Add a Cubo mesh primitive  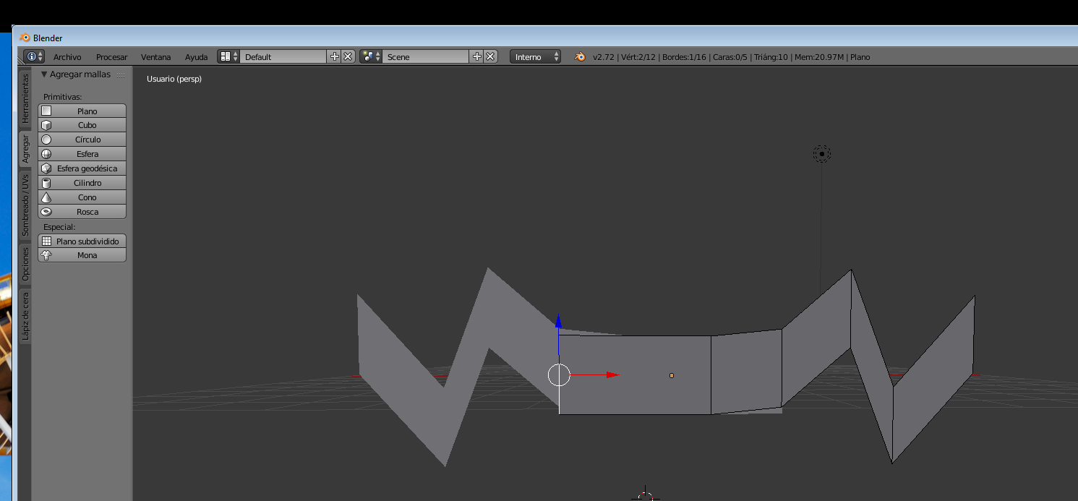[x=82, y=125]
